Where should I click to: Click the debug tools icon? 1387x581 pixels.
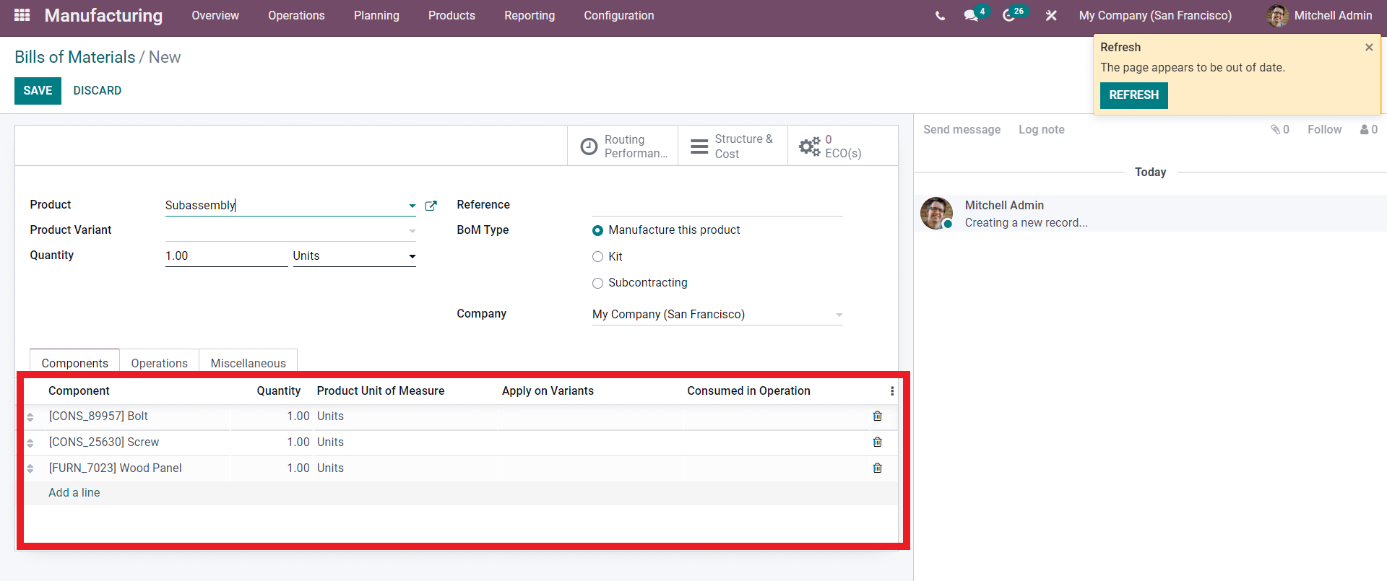point(1051,15)
